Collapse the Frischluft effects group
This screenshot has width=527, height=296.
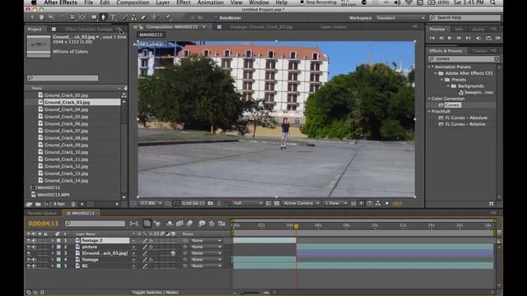click(x=430, y=112)
